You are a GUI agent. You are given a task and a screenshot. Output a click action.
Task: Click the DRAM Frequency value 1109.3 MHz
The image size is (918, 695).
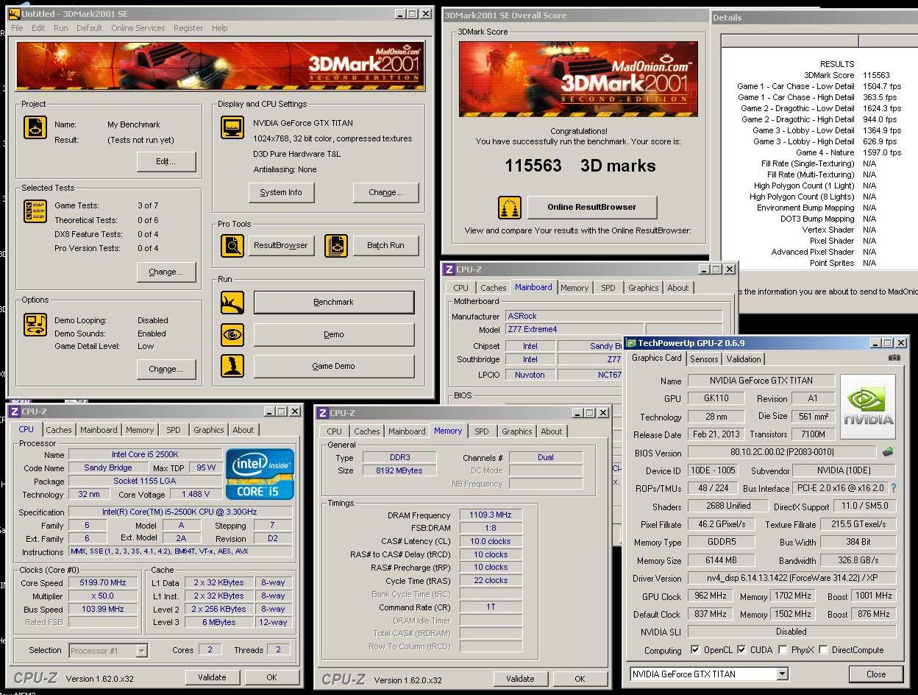491,515
